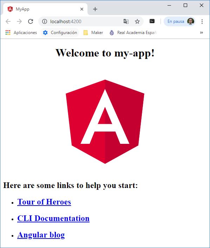This screenshot has width=210, height=248.
Task: Bookmark this page with the star
Action: [137, 21]
